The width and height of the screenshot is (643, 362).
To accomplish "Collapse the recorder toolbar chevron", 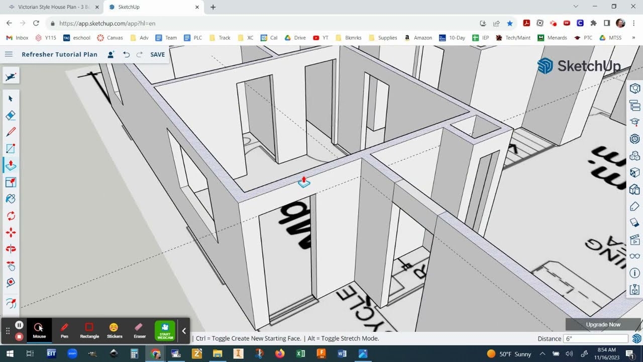I will coord(184,330).
